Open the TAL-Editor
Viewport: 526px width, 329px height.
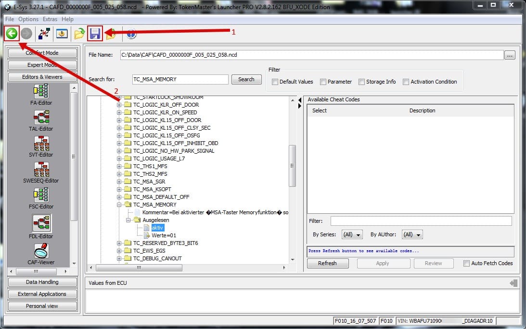coord(41,121)
